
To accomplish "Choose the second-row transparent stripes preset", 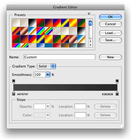I will tap(57, 31).
